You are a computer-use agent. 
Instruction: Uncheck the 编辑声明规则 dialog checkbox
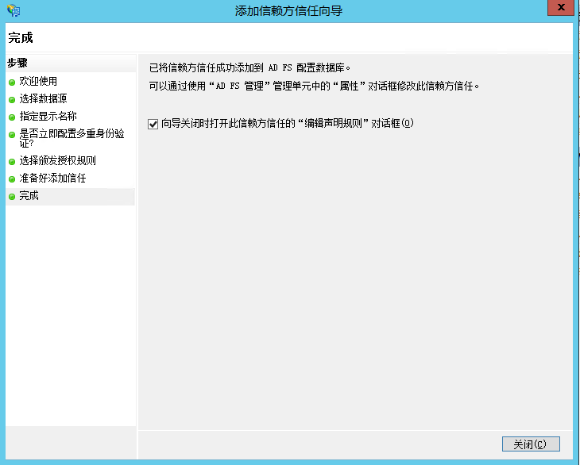[153, 124]
